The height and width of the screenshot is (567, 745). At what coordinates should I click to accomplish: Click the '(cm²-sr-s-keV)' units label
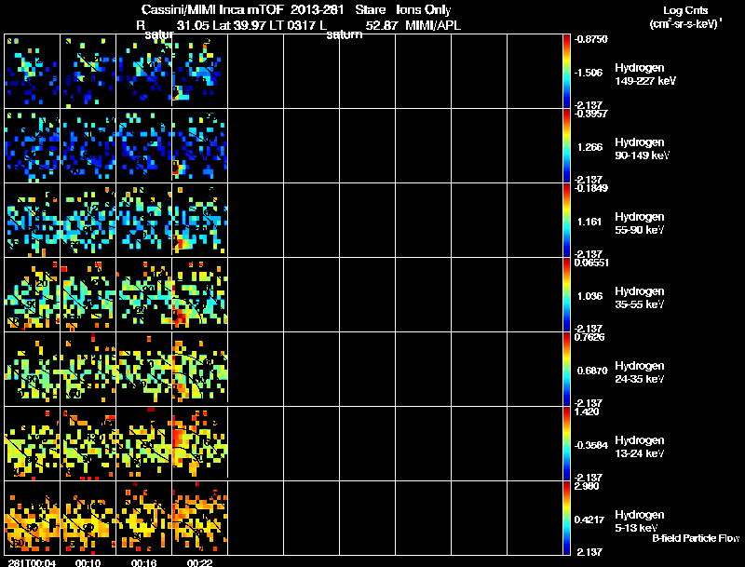tap(684, 24)
